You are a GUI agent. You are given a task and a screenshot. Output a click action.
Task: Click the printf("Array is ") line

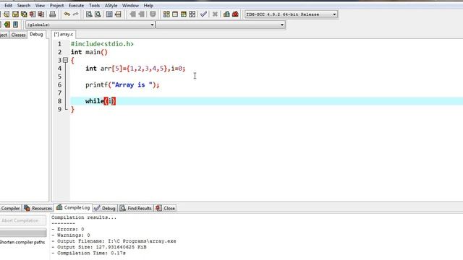122,85
